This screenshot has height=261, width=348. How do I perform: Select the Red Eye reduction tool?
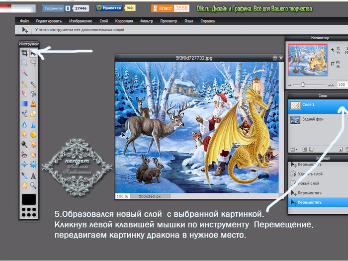24,155
